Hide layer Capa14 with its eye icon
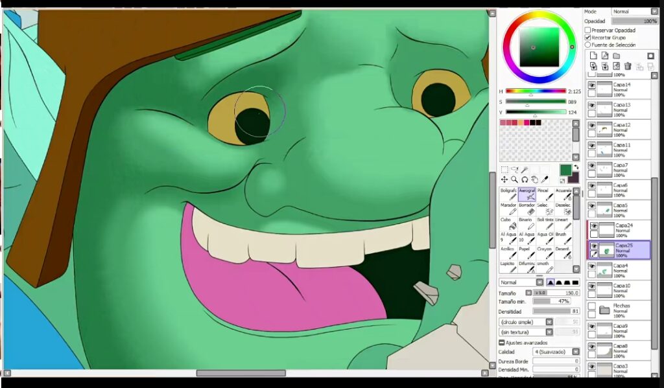Screen dimensions: 664x388 pyautogui.click(x=591, y=85)
